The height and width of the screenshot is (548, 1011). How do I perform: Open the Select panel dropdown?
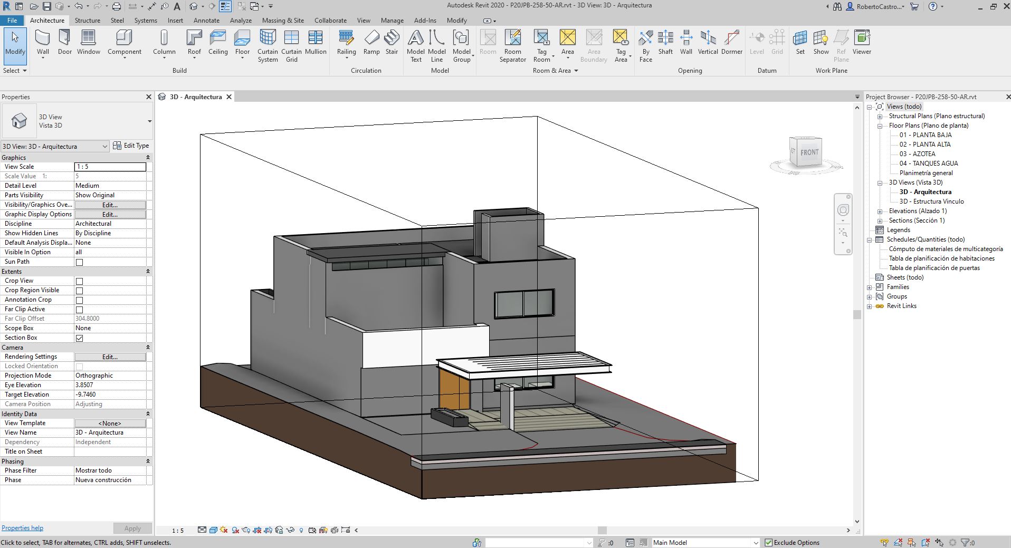click(15, 70)
